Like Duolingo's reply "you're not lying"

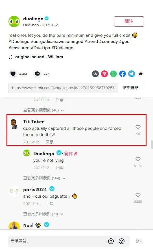point(138,159)
